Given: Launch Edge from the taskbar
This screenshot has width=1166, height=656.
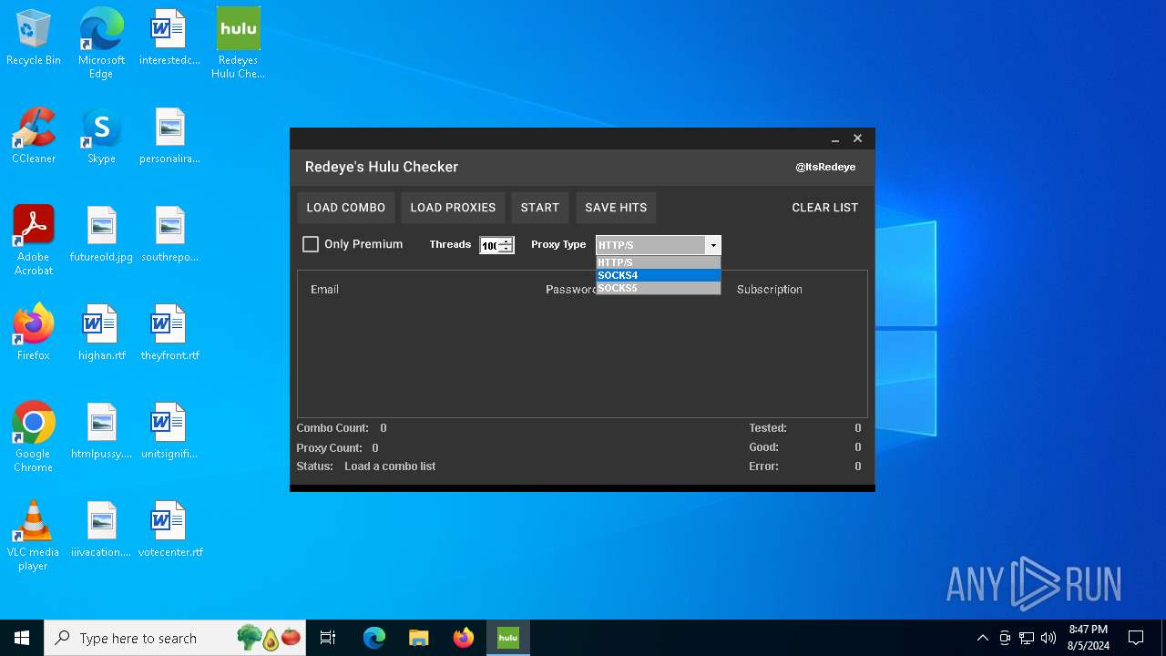Looking at the screenshot, I should [374, 638].
